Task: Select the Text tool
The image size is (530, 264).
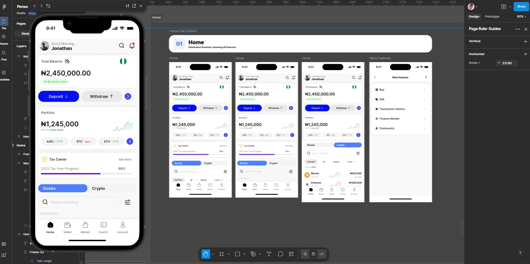Action: 269,254
